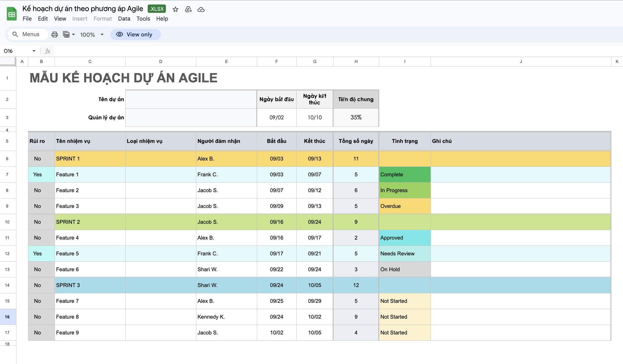Click the .XLSX file format badge

pos(157,9)
